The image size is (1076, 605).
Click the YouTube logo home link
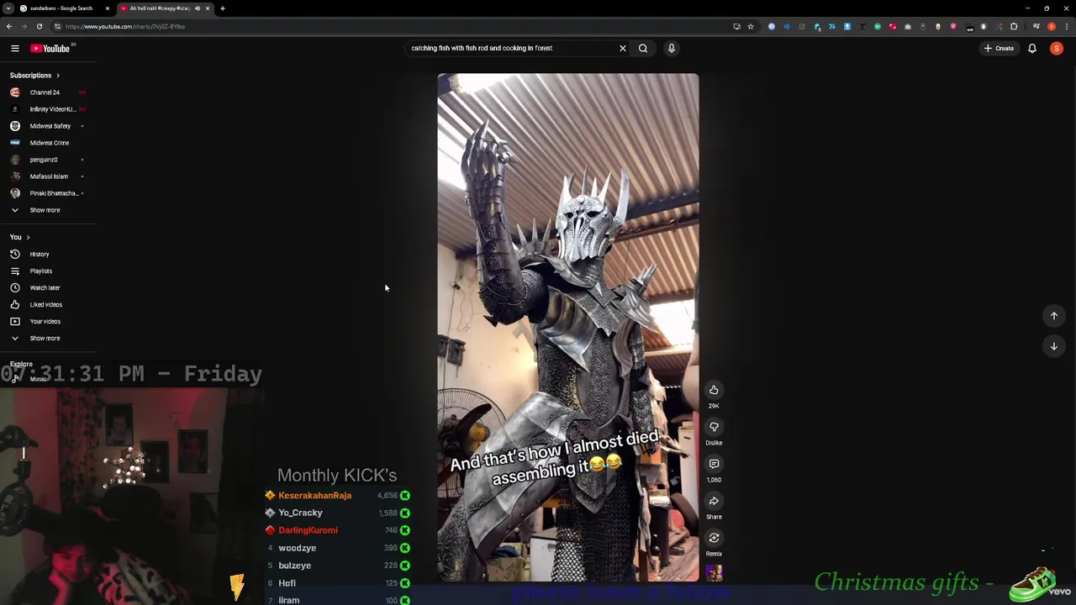pos(52,48)
